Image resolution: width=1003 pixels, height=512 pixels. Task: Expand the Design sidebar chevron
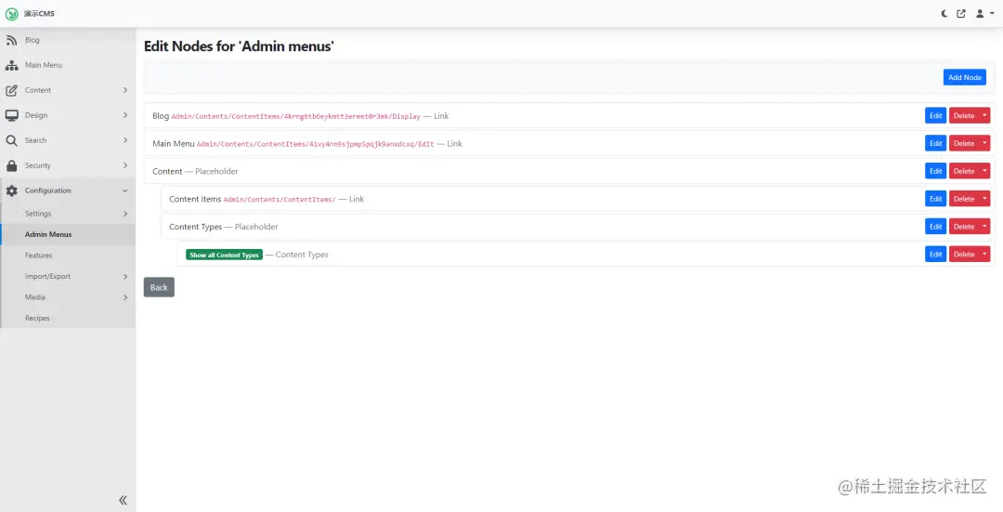tap(125, 115)
